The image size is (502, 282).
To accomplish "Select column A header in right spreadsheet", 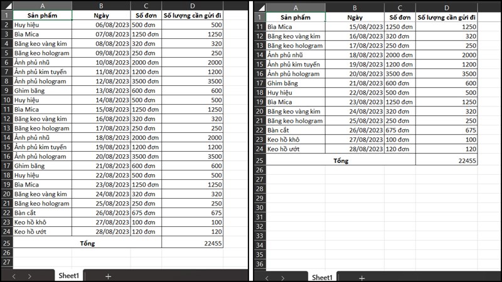I will [x=296, y=8].
